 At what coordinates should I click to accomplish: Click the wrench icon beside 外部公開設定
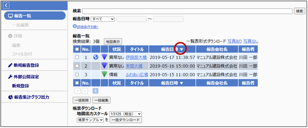click(x=10, y=77)
